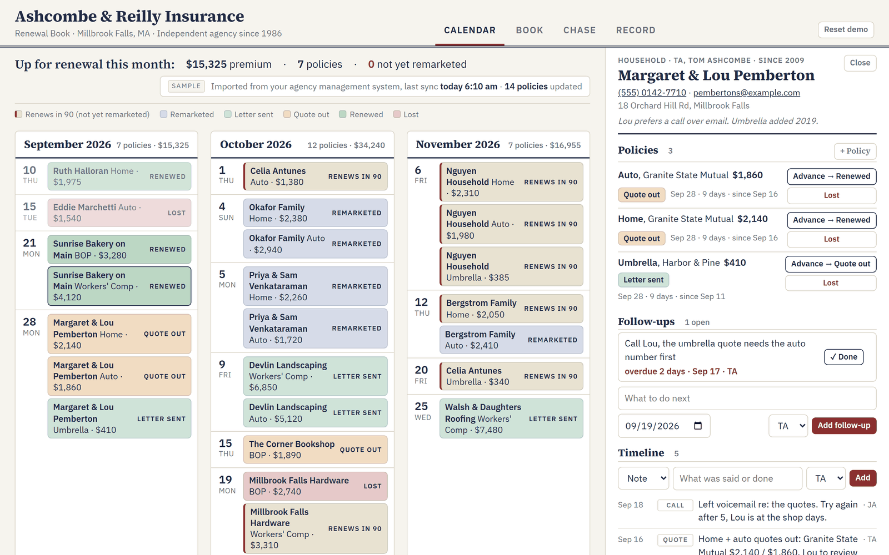Open the Book tab

click(530, 31)
